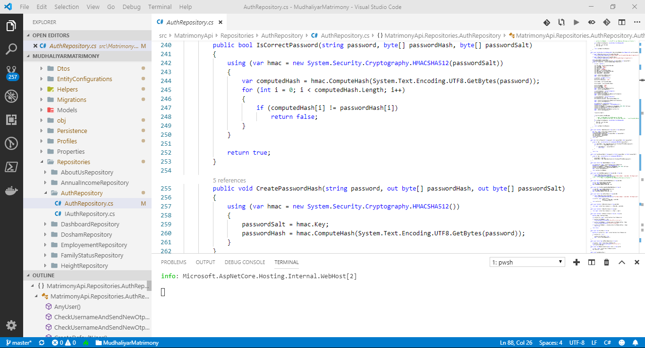Open previous revision commit icon in editor toolbar

coord(592,22)
